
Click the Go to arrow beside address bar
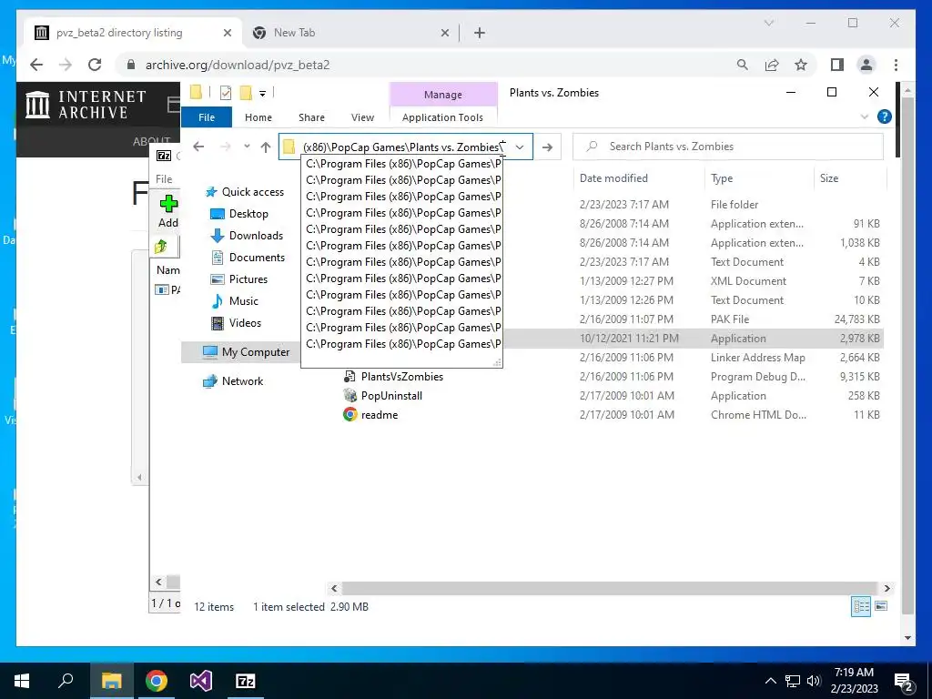click(547, 147)
